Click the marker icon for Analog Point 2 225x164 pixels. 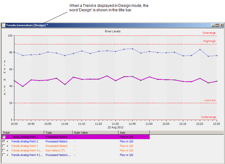click(x=8, y=141)
